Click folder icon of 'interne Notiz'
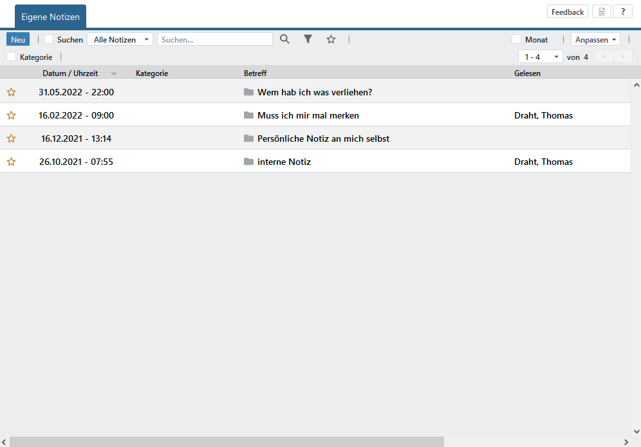 [248, 162]
